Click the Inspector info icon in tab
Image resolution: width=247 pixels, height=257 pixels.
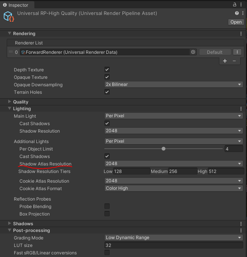5,5
